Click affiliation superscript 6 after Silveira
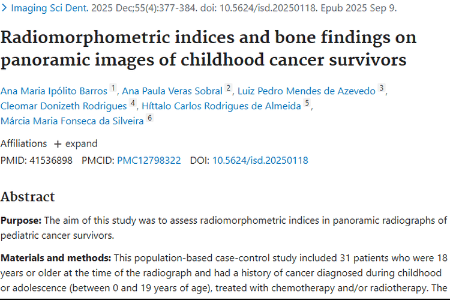This screenshot has width=450, height=300. (150, 118)
